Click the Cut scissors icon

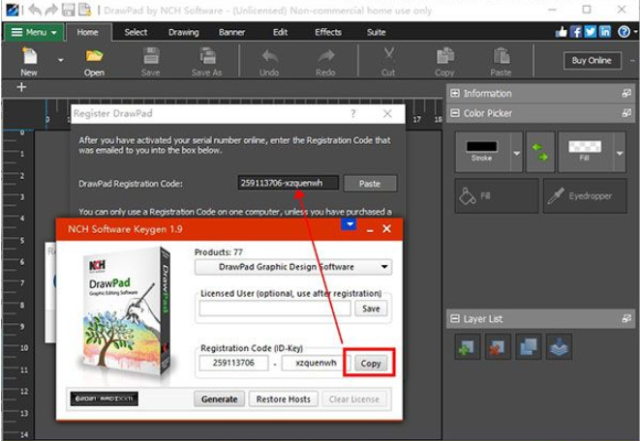pos(388,54)
